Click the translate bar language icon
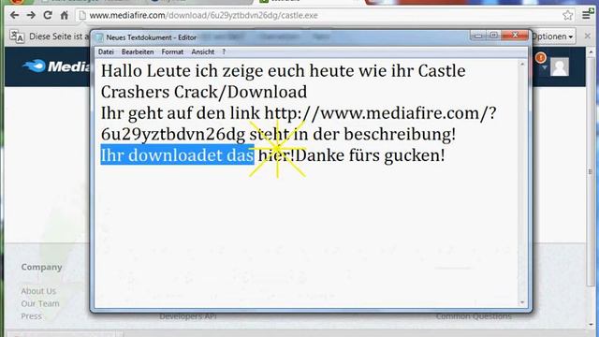599x337 pixels. tap(17, 37)
